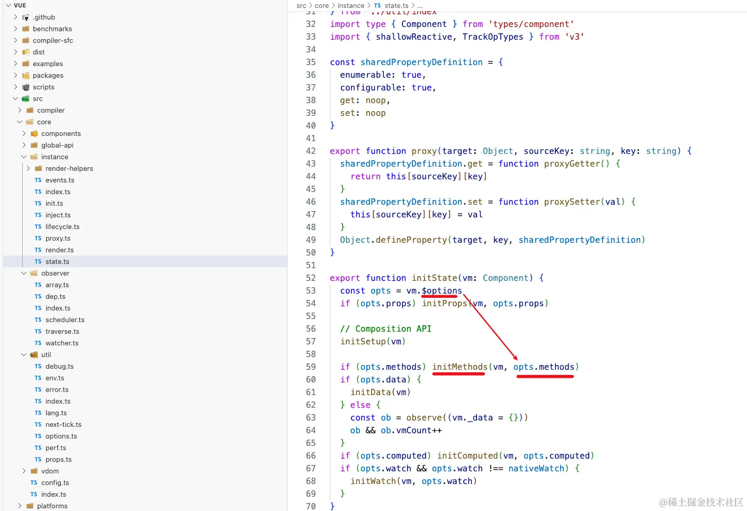Collapse the core folder chevron
Screen dimensions: 747x511
pos(20,122)
